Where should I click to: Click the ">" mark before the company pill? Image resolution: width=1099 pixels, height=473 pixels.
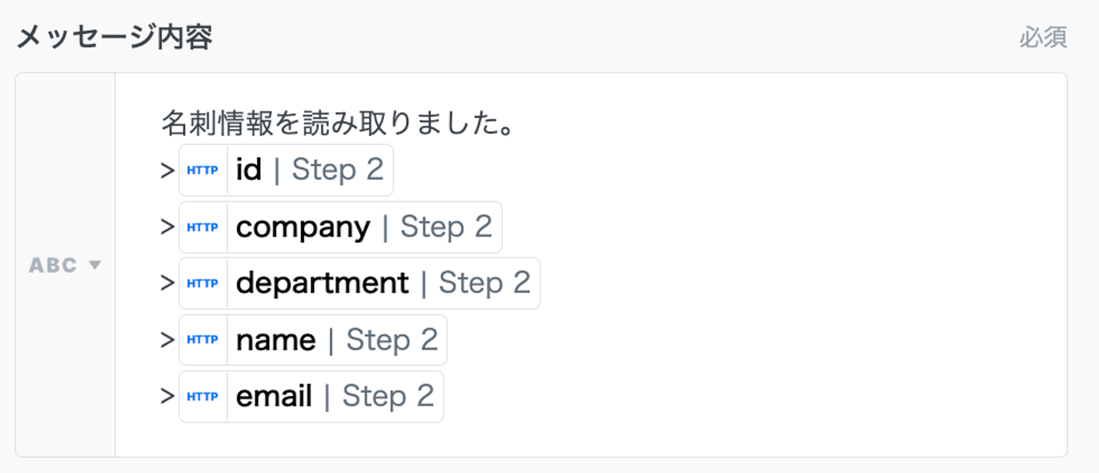167,227
